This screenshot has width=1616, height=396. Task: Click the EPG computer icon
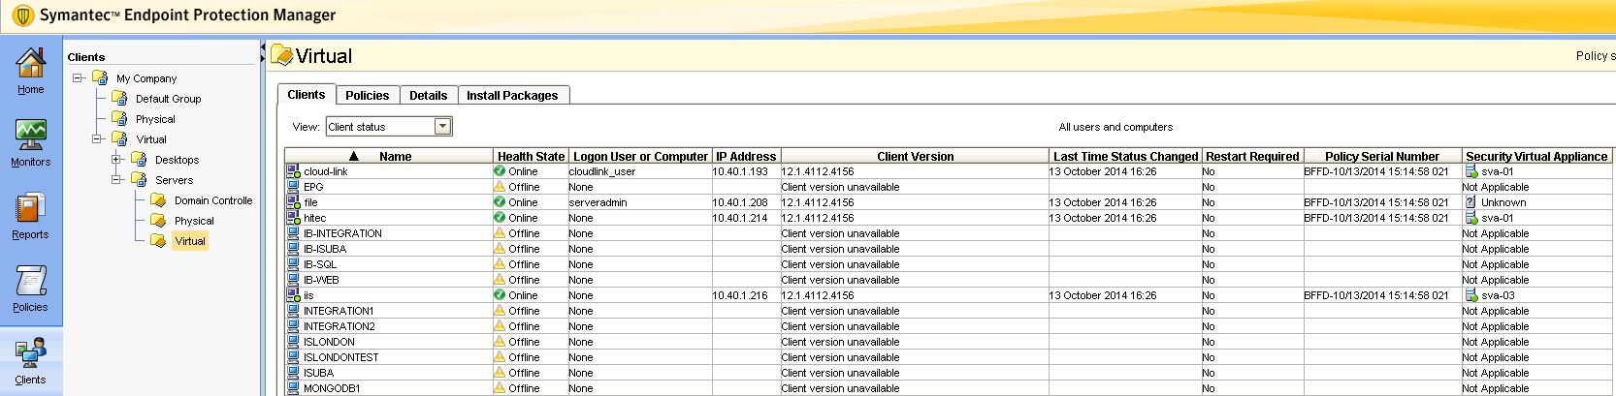[293, 187]
